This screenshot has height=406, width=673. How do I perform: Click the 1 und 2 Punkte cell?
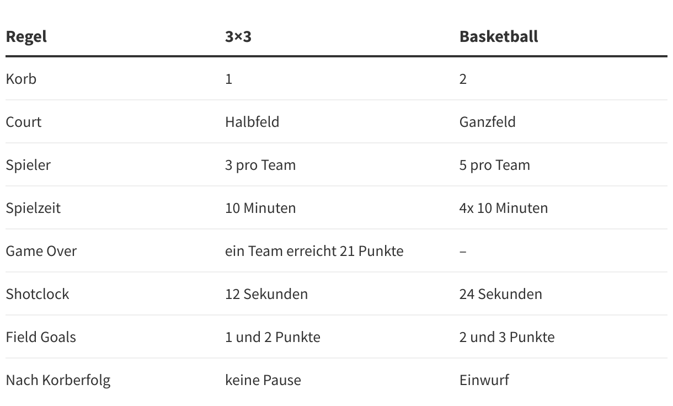273,337
